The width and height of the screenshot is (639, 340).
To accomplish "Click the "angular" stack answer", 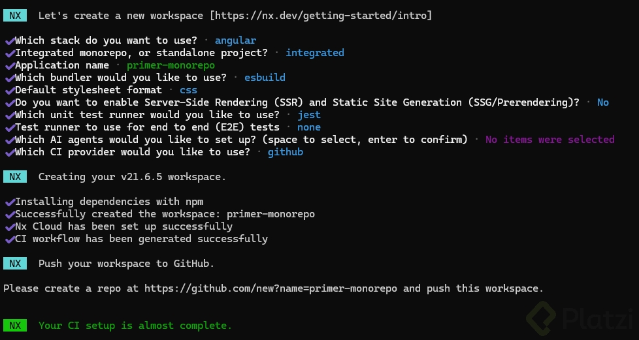I will tap(235, 40).
